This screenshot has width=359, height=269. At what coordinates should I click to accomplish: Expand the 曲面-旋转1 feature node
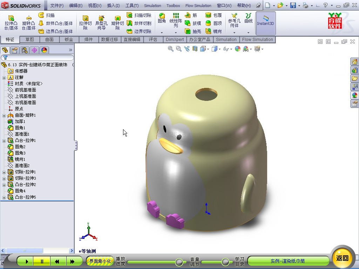[4, 116]
